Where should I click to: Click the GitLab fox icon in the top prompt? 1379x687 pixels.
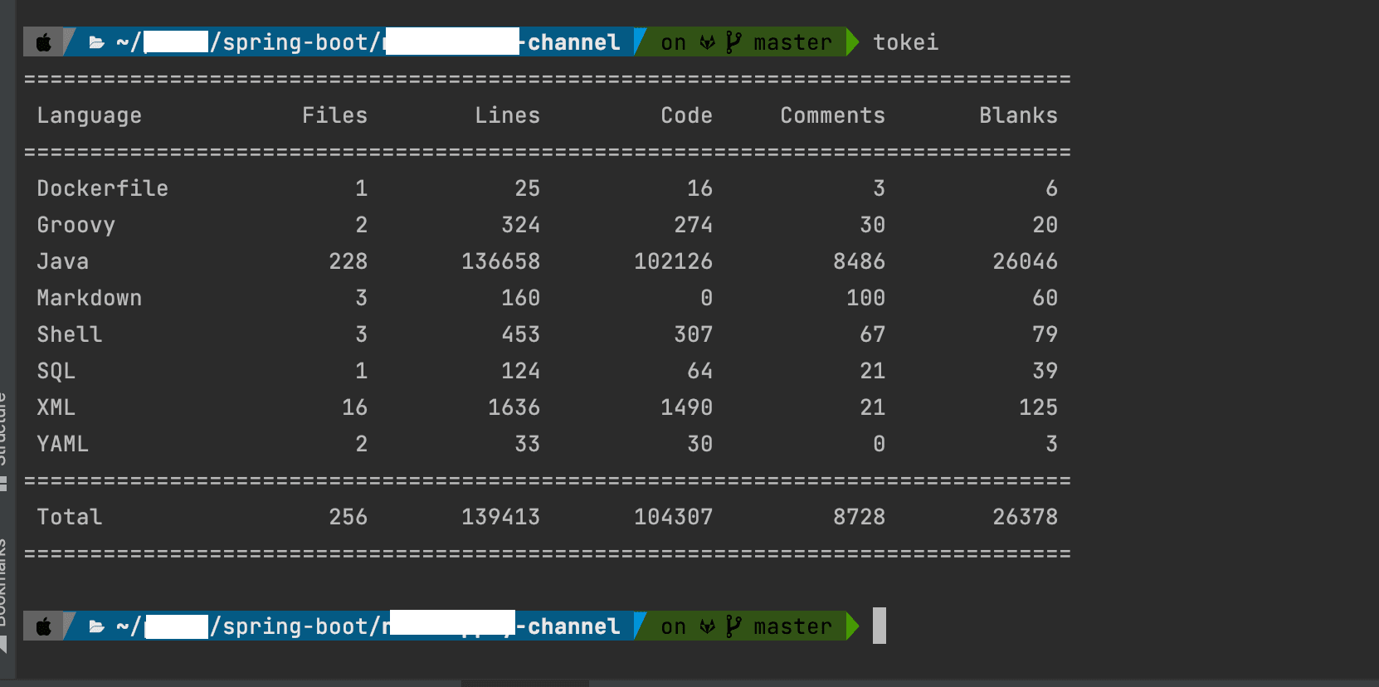pyautogui.click(x=708, y=42)
